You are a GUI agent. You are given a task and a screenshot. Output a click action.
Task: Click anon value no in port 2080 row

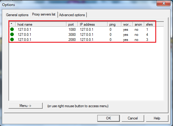(x=136, y=40)
